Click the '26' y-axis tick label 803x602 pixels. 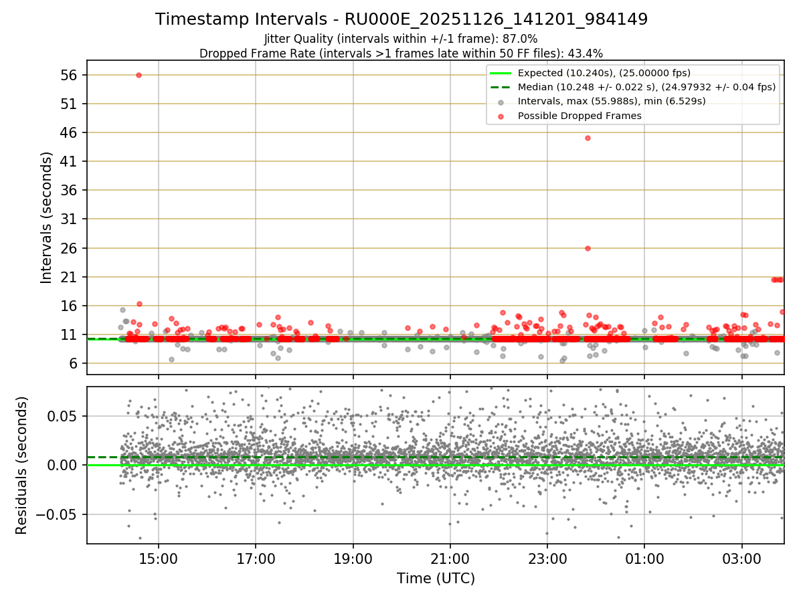[x=70, y=248]
